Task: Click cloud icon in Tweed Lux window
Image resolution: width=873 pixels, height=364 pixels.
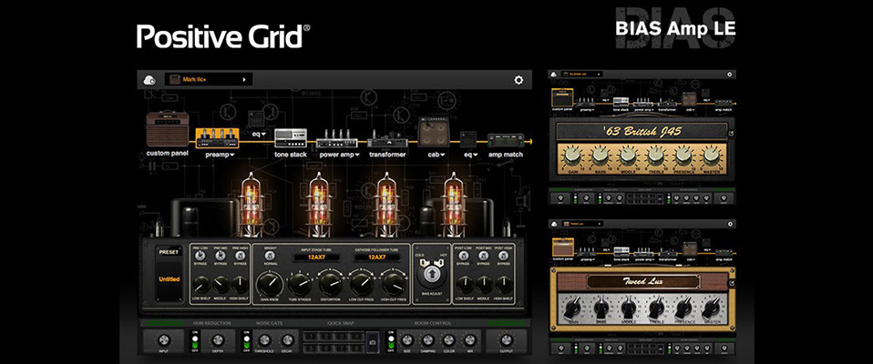Action: coord(554,223)
